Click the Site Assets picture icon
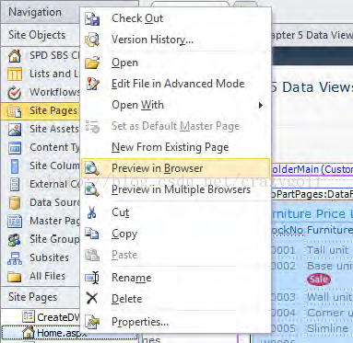Viewport: 353px width, 343px height. [15, 130]
